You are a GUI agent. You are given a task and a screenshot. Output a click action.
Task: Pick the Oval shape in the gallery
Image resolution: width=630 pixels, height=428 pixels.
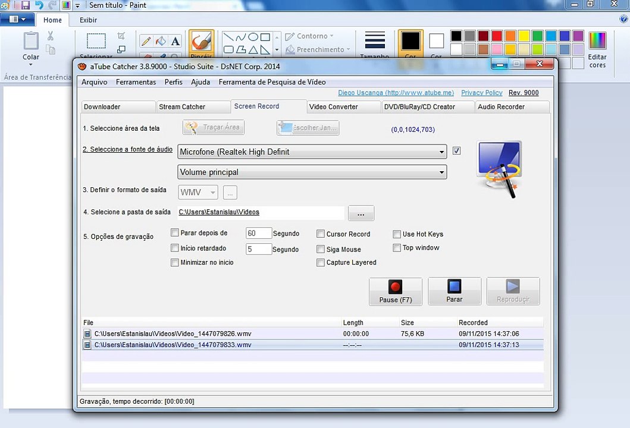click(x=253, y=37)
